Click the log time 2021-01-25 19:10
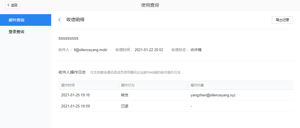This screenshot has height=128, width=300. (x=75, y=95)
